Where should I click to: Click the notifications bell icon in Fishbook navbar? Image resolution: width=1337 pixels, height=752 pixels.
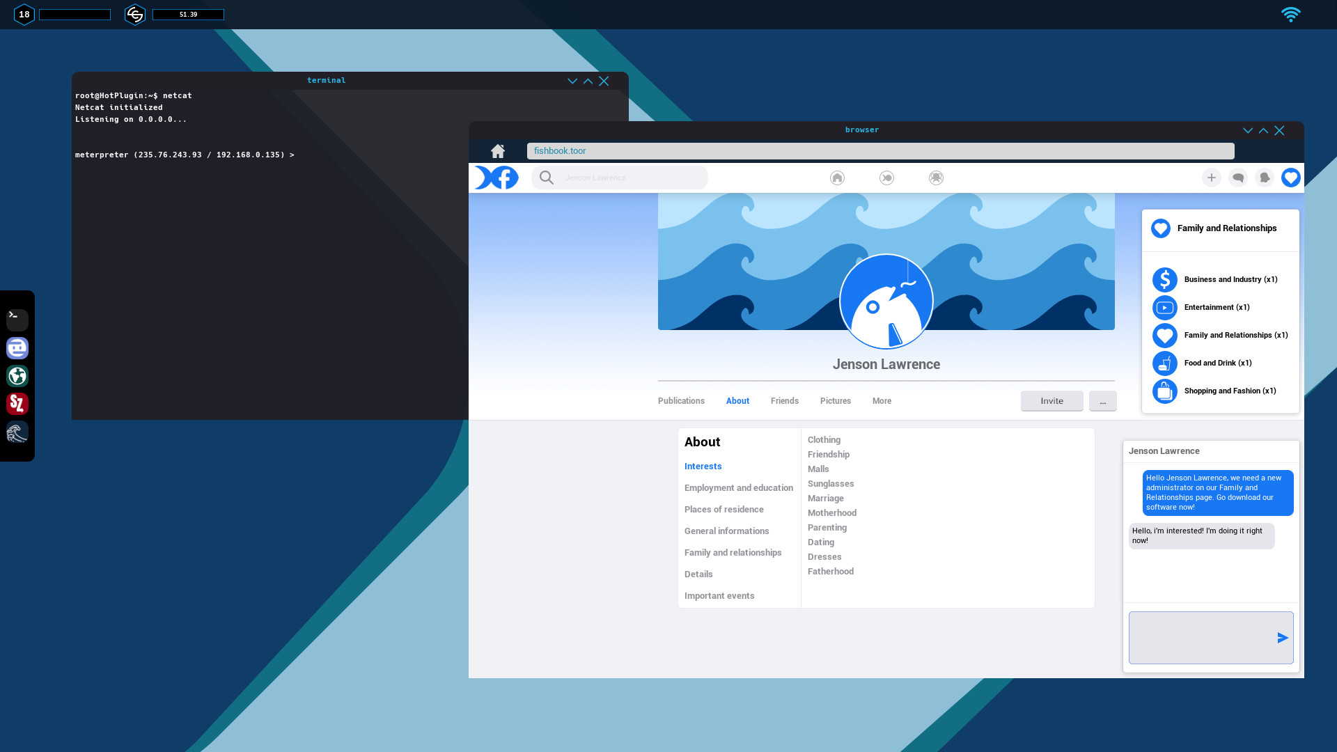coord(1265,178)
